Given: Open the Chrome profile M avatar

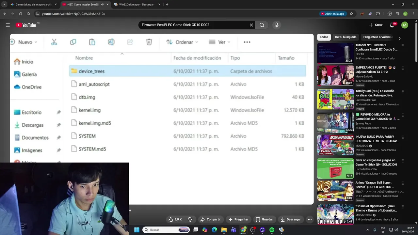Looking at the screenshot, I should coord(405,14).
